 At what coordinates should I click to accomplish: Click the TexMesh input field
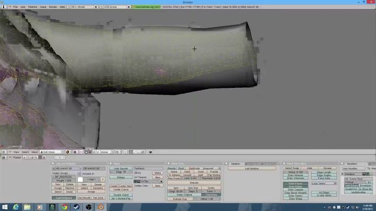pos(148,168)
